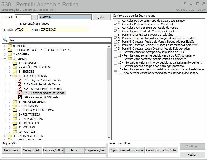Click the Menu geral print button
The image size is (207, 160).
[12, 151]
